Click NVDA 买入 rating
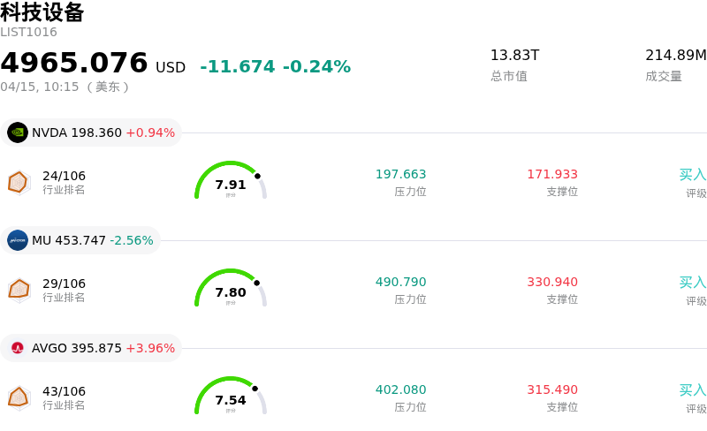707x431 pixels. coord(692,175)
